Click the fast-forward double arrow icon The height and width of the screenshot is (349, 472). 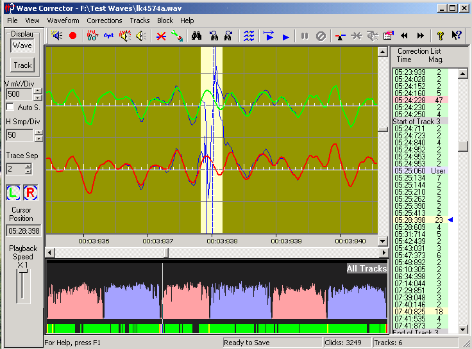tap(421, 36)
